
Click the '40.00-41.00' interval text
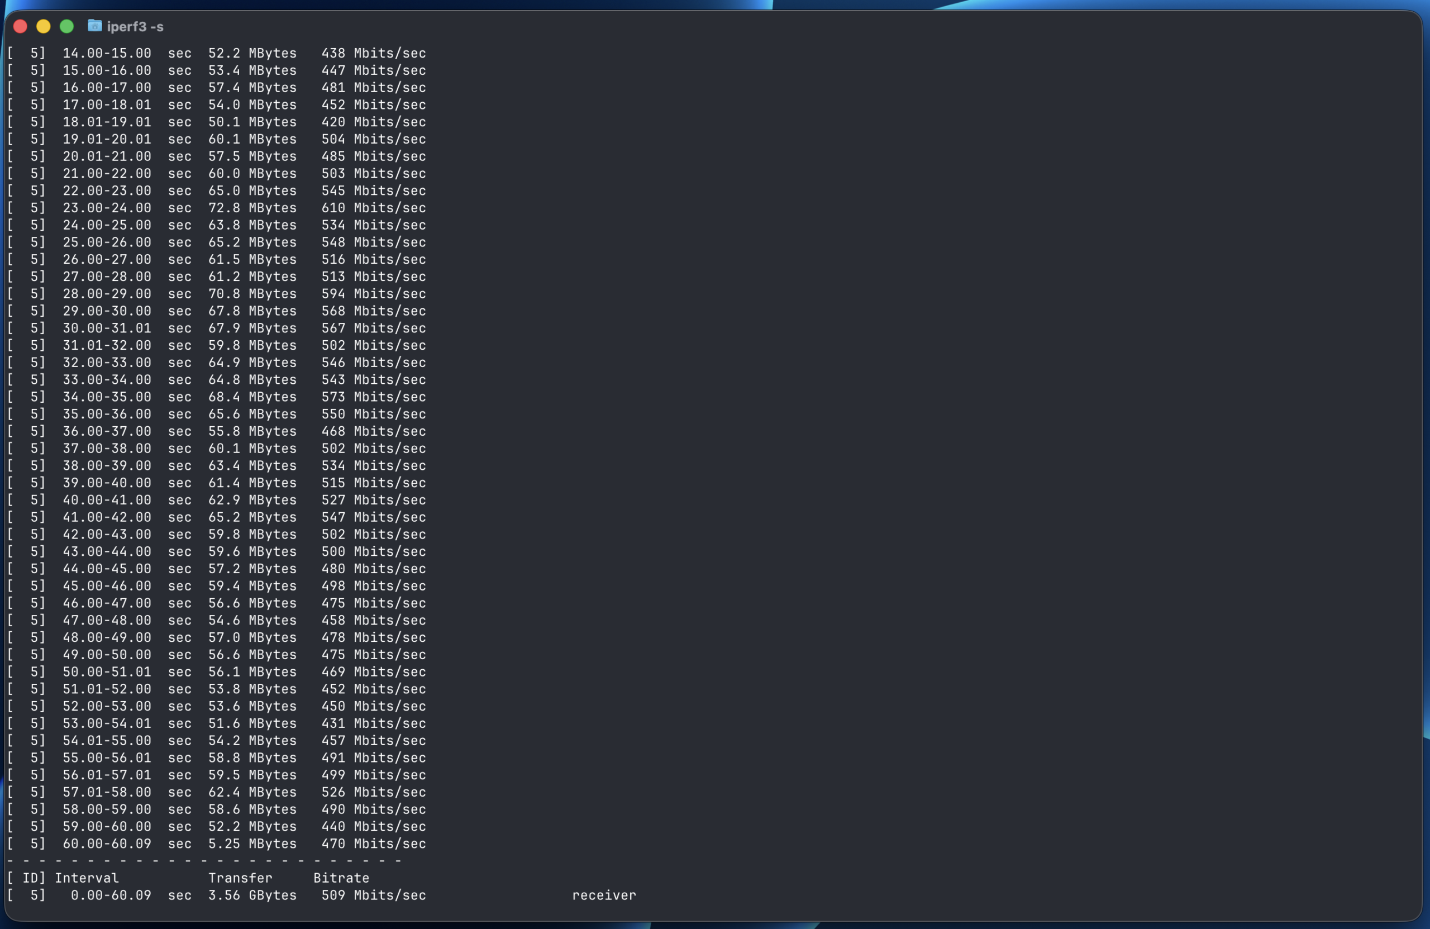(x=107, y=500)
